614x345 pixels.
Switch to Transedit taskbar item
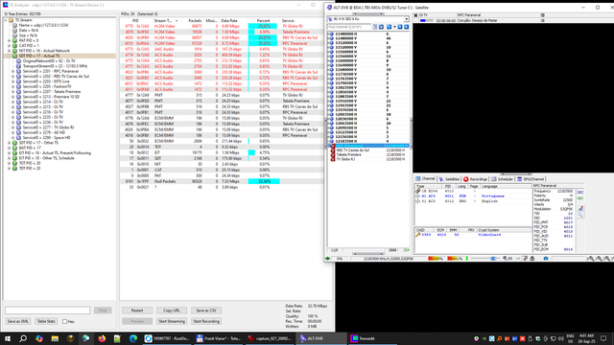pos(372,338)
